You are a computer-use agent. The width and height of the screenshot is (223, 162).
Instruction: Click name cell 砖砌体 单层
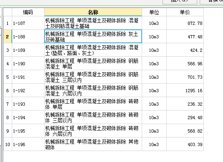[x=93, y=104]
